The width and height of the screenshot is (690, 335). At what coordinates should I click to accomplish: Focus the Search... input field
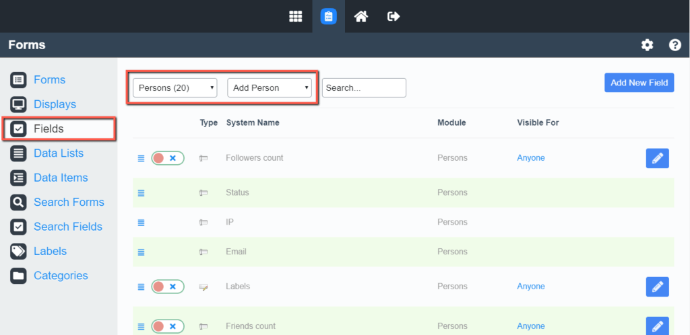coord(364,88)
